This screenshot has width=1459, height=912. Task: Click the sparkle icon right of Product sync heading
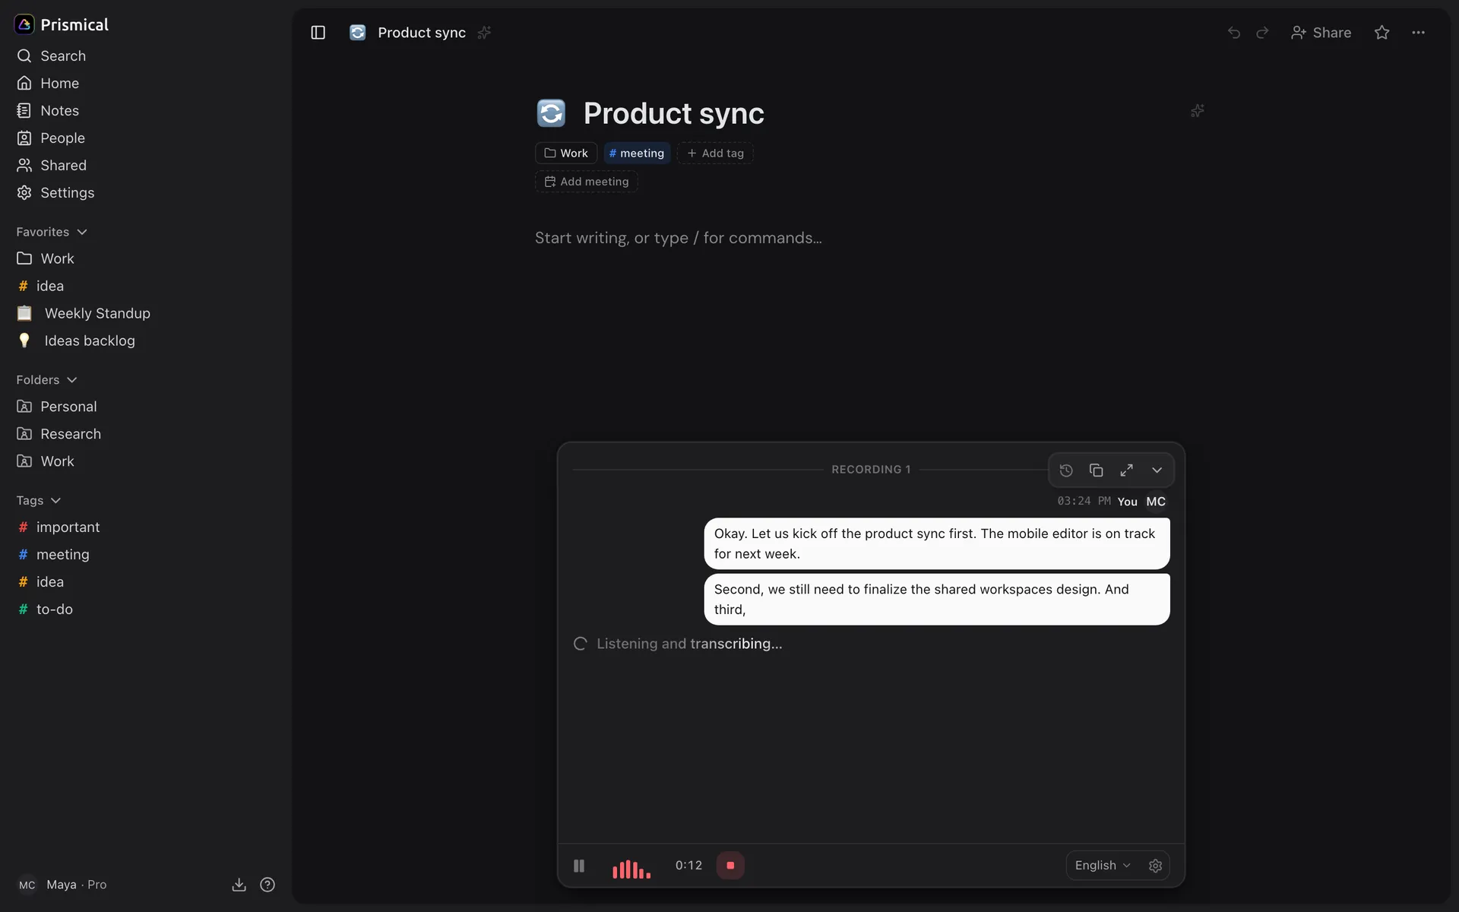pos(1197,111)
